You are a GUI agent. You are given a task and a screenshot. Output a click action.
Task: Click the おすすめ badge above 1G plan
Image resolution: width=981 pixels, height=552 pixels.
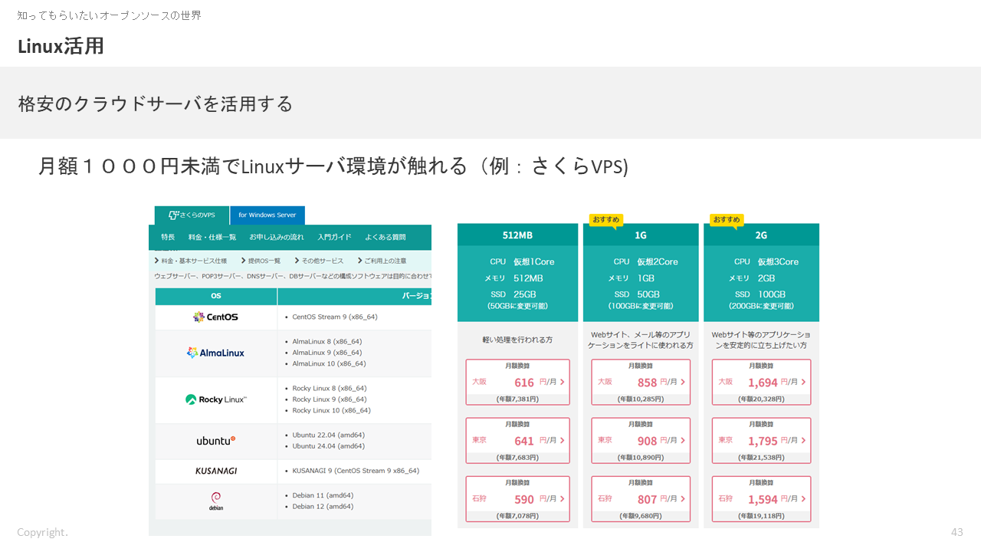pos(605,219)
